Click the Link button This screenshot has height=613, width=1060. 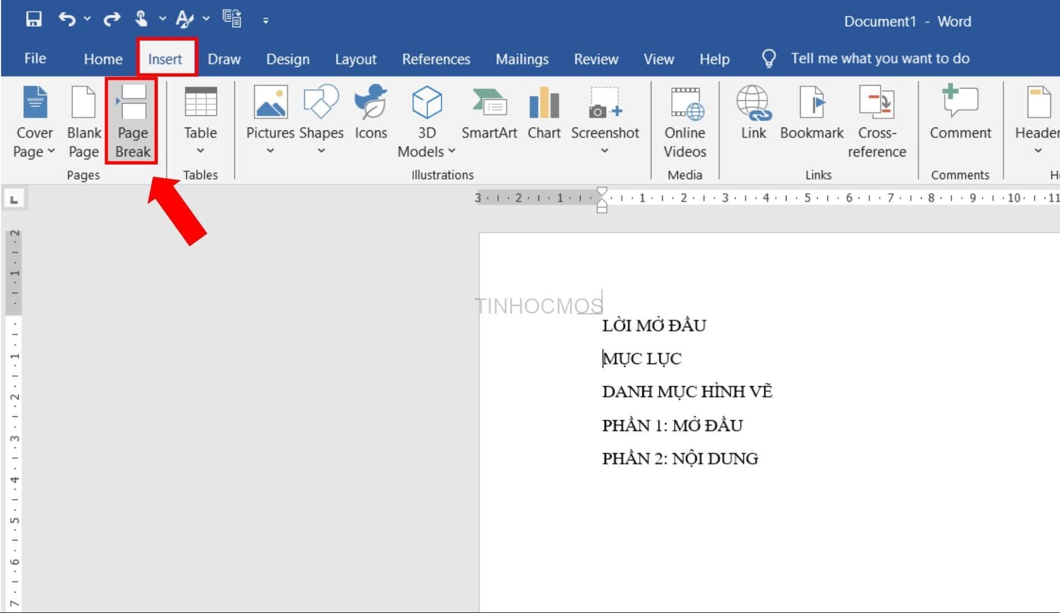tap(754, 112)
